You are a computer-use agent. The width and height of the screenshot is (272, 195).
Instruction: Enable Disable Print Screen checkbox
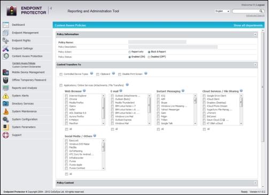120,74
